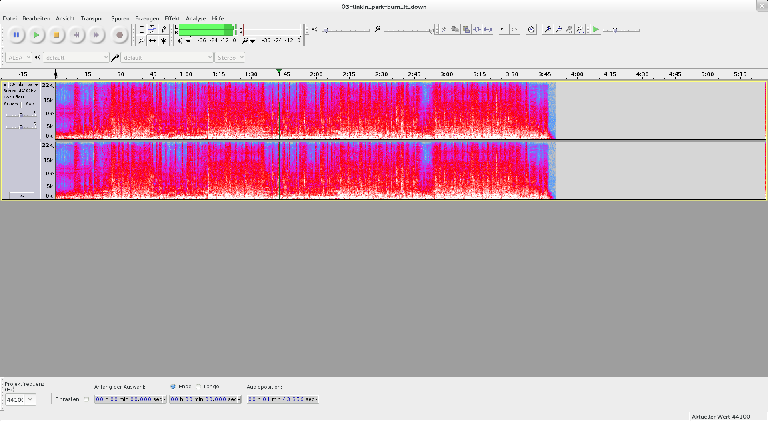Choose the Time Shift tool
The height and width of the screenshot is (421, 768).
click(152, 40)
